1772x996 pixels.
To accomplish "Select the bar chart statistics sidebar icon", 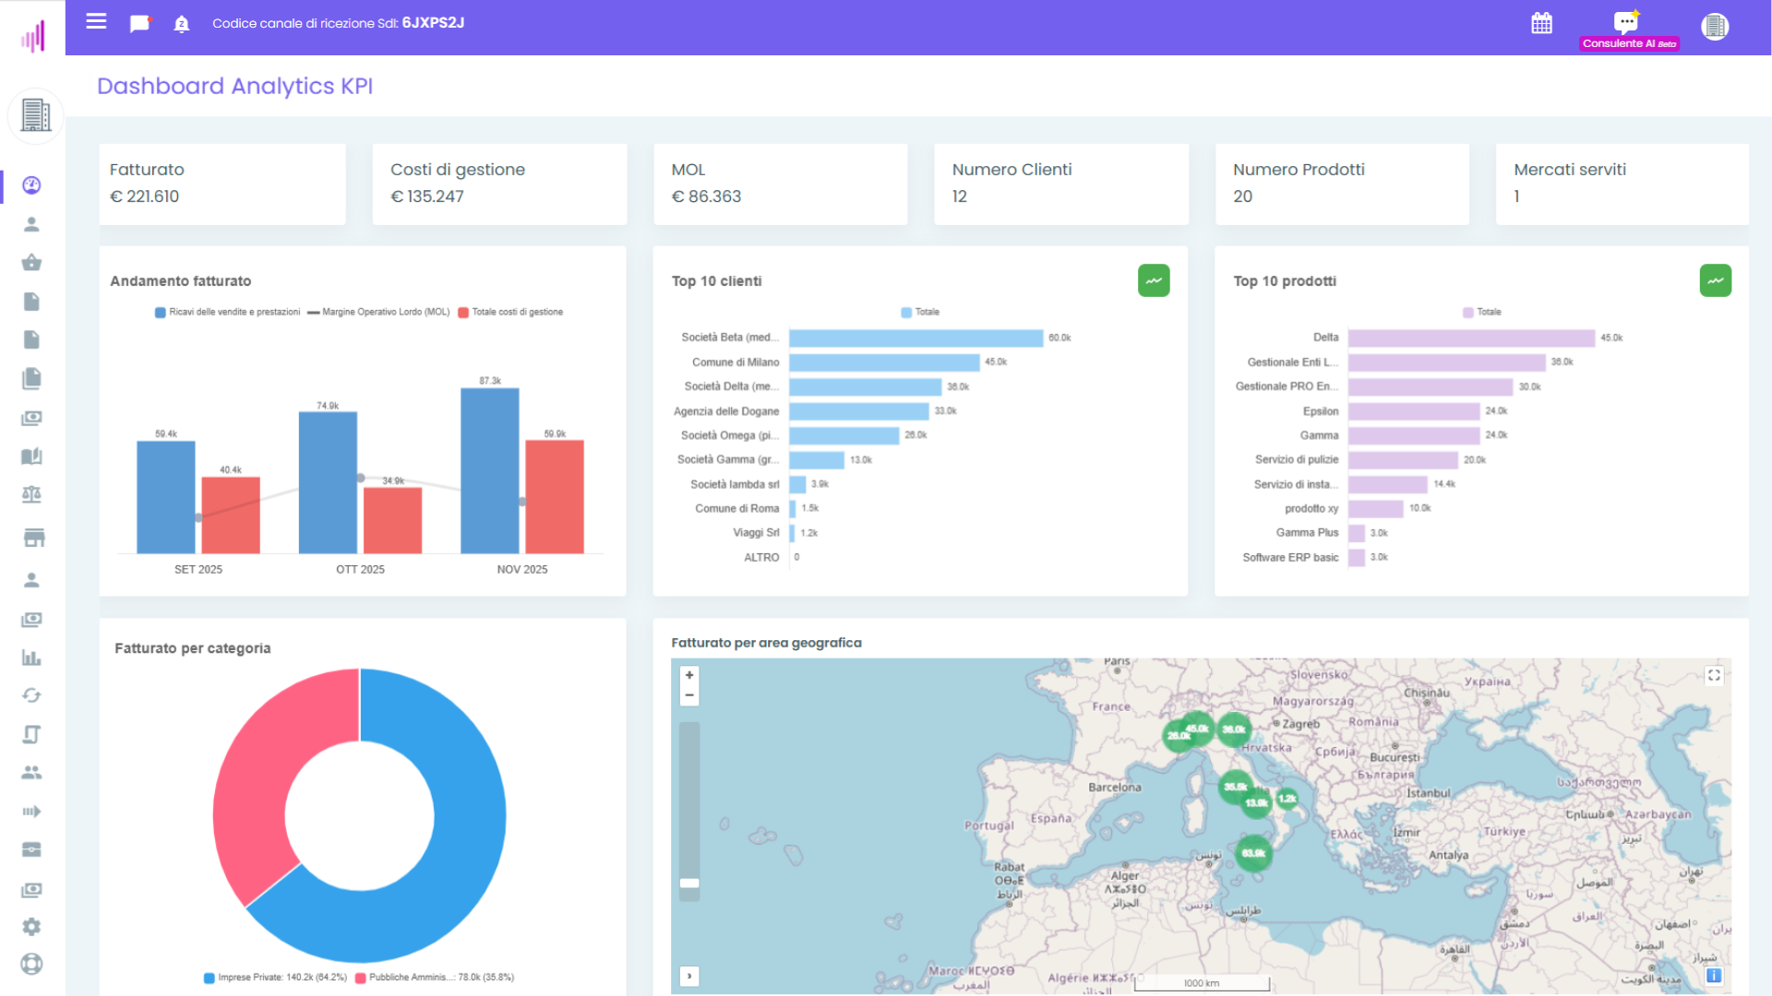I will (32, 658).
